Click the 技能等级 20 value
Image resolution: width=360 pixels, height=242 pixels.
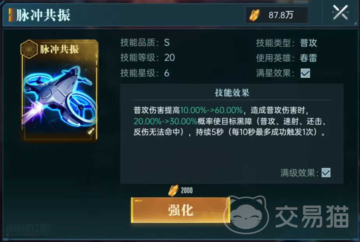coord(169,58)
